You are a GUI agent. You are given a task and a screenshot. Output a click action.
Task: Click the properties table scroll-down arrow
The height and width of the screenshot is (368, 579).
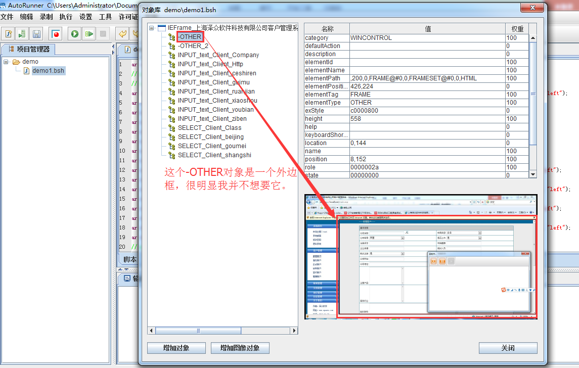pos(532,174)
